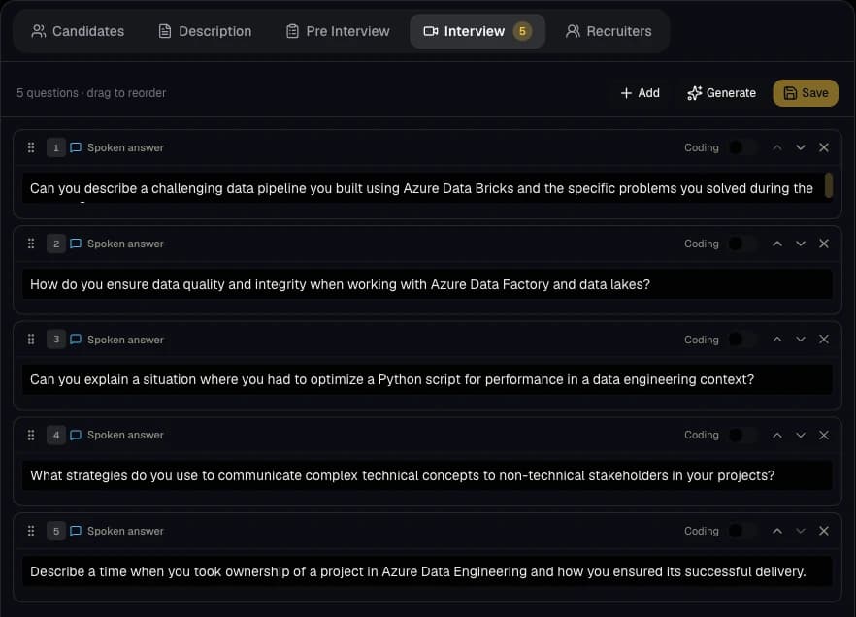Move question 3 up with chevron
Image resolution: width=856 pixels, height=617 pixels.
pos(777,340)
